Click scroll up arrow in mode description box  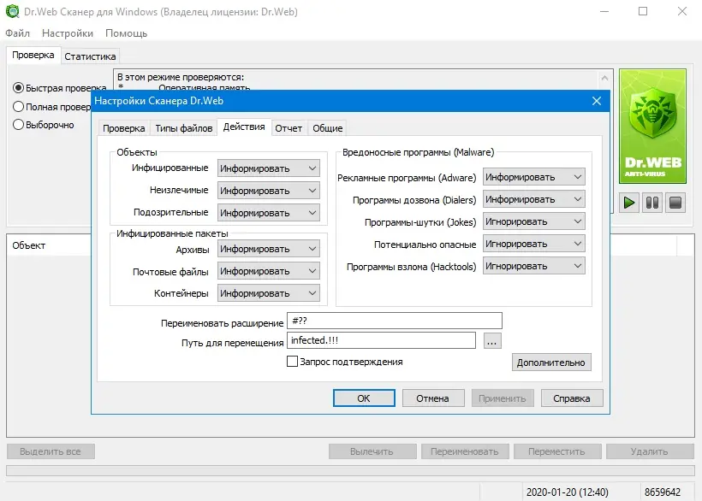tap(604, 78)
